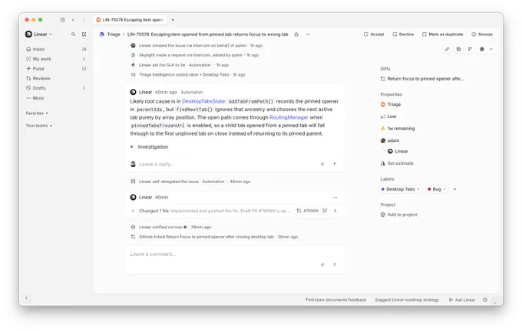Click the copy git branch name icon

tap(470, 49)
